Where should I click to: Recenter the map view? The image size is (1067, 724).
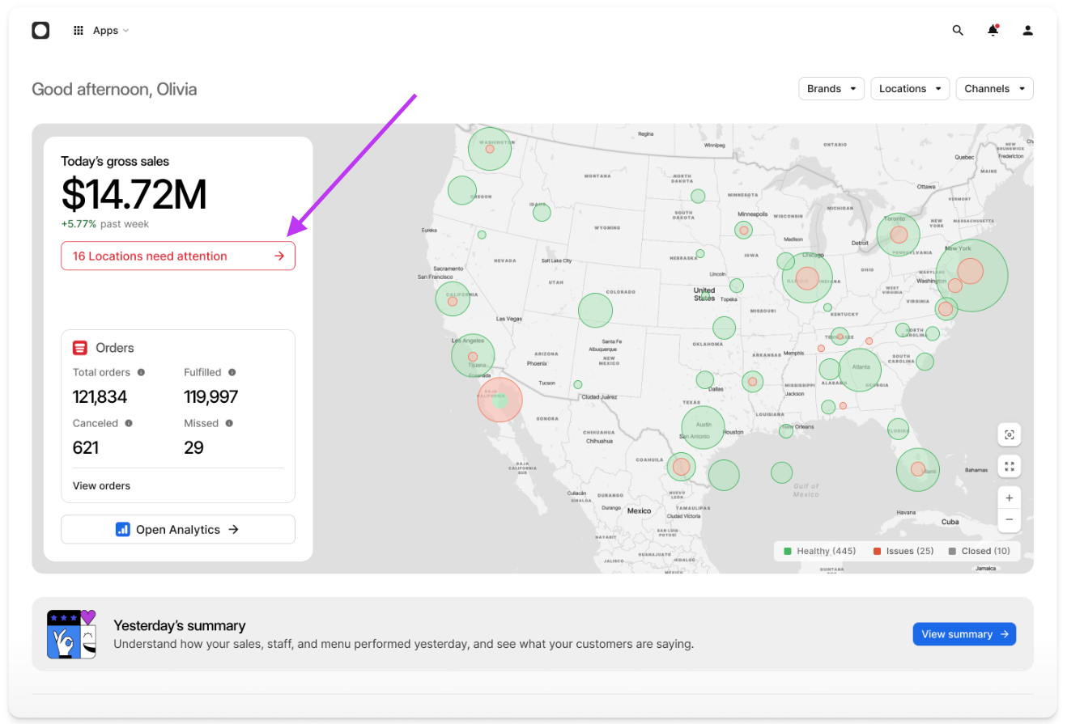point(1009,434)
